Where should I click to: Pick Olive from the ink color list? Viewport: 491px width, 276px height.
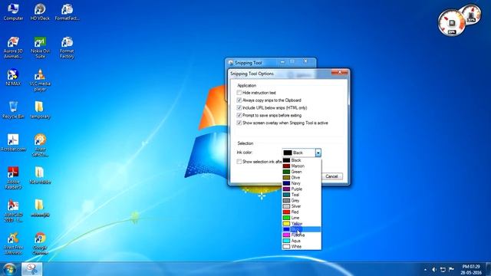tap(302, 177)
